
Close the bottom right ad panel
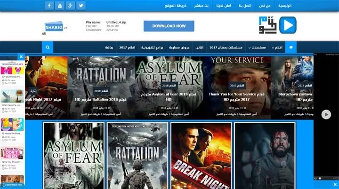pos(335,185)
